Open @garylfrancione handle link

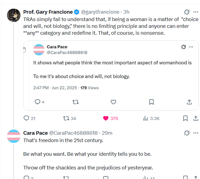[x=100, y=12]
